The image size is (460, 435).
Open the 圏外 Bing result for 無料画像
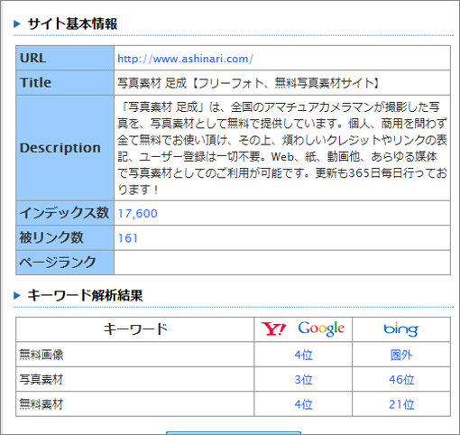click(401, 355)
